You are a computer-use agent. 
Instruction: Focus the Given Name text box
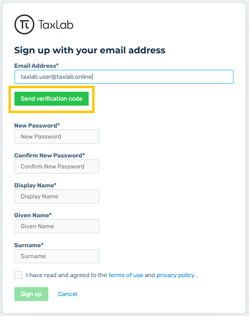57,226
